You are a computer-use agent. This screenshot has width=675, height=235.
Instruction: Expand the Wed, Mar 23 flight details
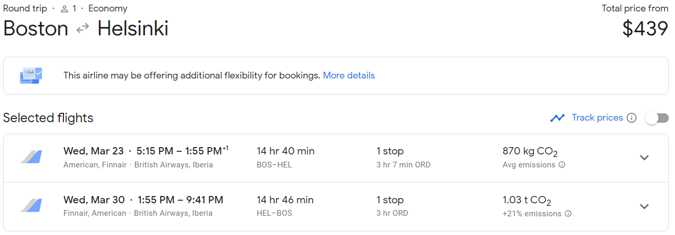coord(644,158)
